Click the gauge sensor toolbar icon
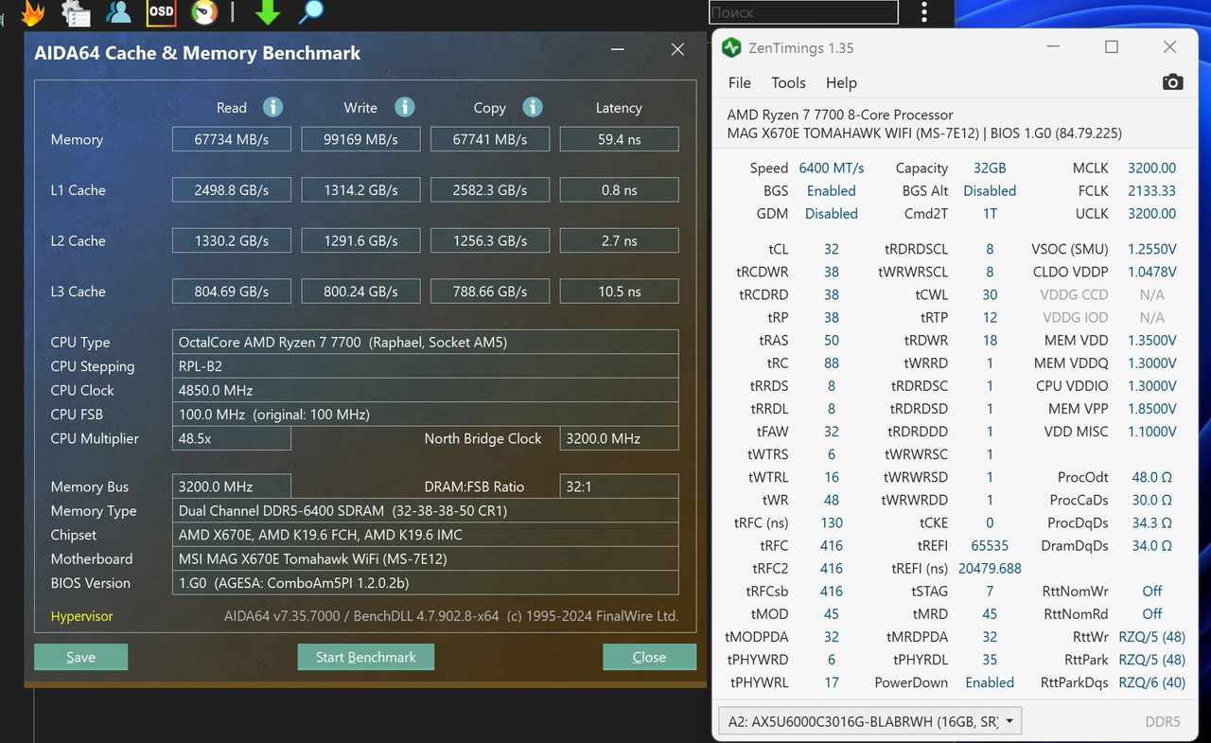The image size is (1211, 743). tap(203, 12)
